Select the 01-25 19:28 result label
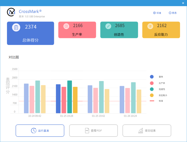Screen dimensions: 187x142 click(67, 116)
